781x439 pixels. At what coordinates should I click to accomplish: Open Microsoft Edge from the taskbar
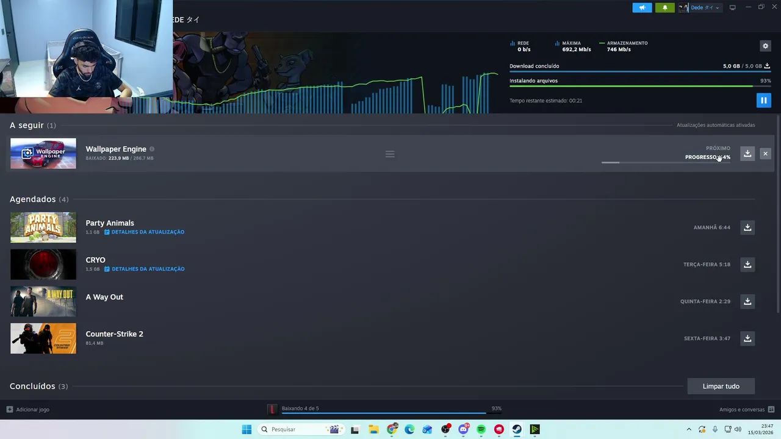click(x=409, y=429)
